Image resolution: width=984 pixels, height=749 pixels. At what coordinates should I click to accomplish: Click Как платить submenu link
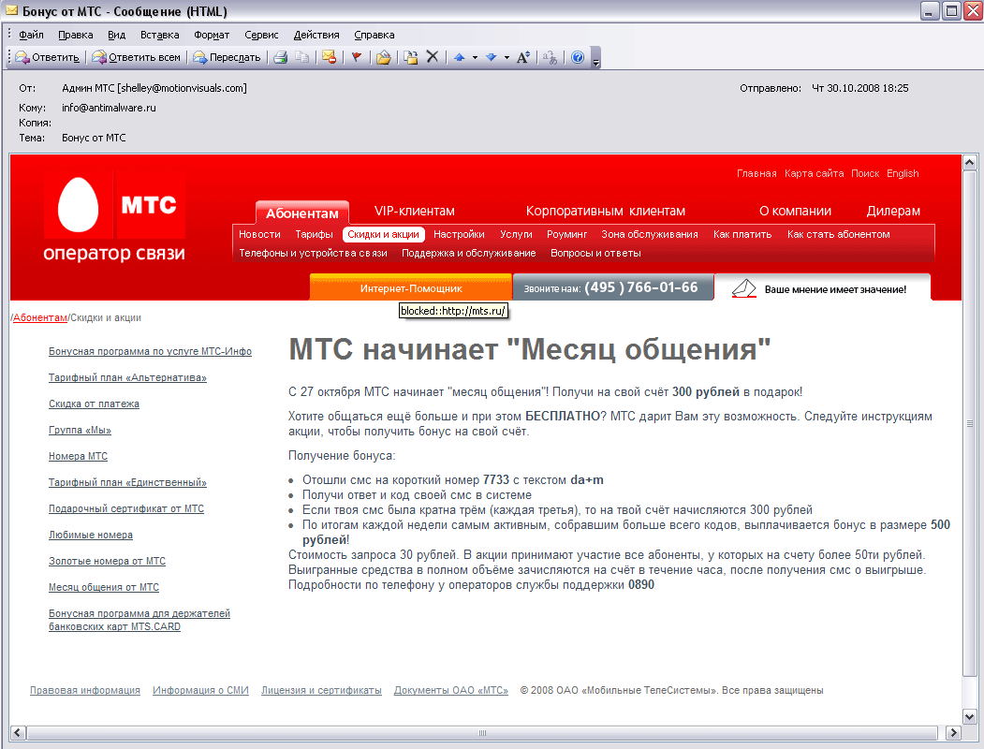pos(742,234)
